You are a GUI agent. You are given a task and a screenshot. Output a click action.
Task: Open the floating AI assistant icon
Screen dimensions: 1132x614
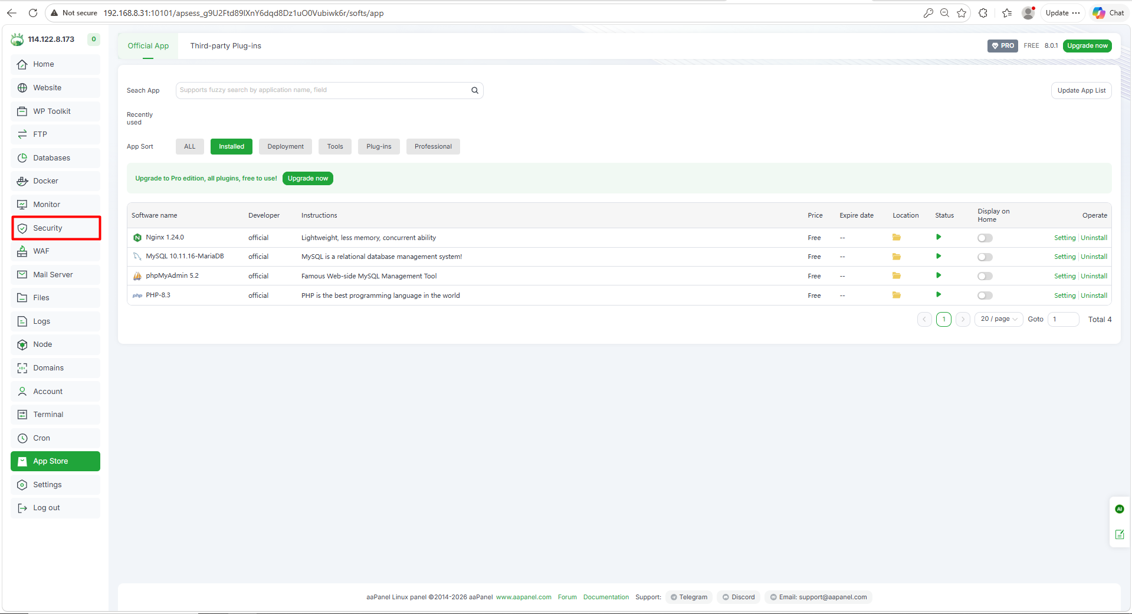(x=1119, y=509)
